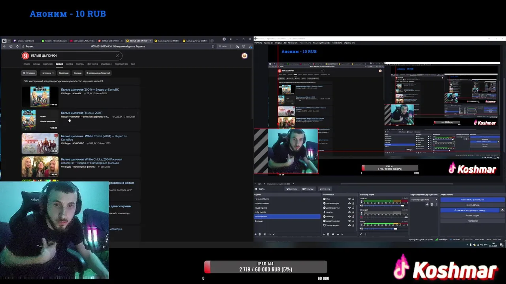506x284 pixels.
Task: Select картинки tab in Yandex search
Action: [48, 64]
